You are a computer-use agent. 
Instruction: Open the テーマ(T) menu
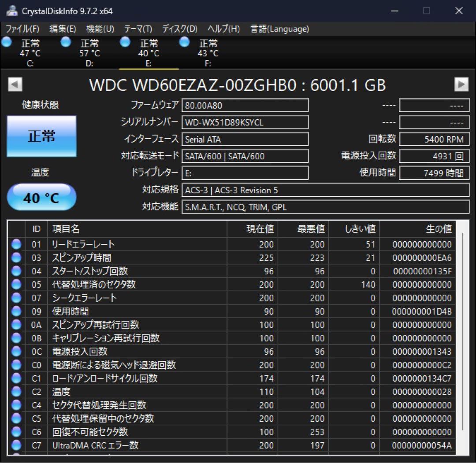138,29
